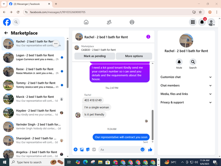Click the phone number message 403 418 6149
This screenshot has height=166, width=221.
coord(93,100)
